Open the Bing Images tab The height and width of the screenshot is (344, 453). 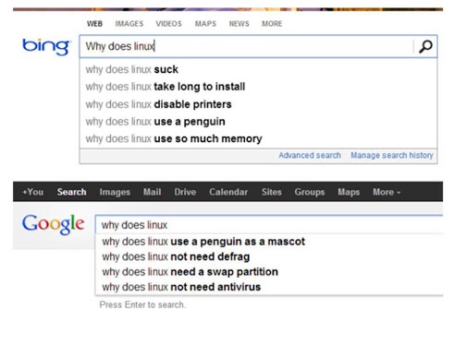(129, 24)
